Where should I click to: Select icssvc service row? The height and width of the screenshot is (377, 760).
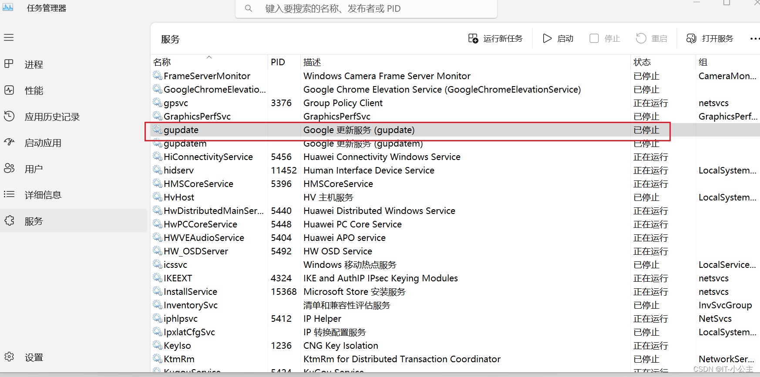455,265
